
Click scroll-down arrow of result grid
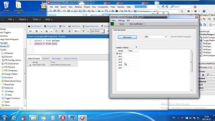click(191, 90)
